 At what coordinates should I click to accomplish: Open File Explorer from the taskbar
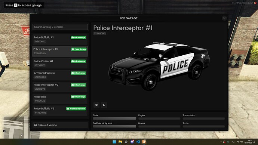tap(120, 142)
